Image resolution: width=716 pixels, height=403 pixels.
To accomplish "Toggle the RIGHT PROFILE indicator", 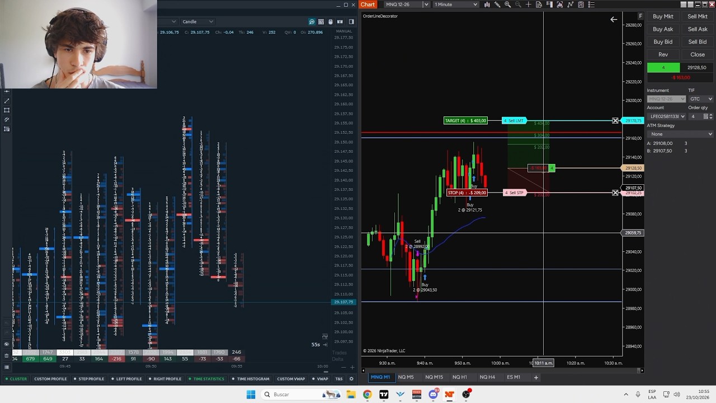I will click(165, 379).
